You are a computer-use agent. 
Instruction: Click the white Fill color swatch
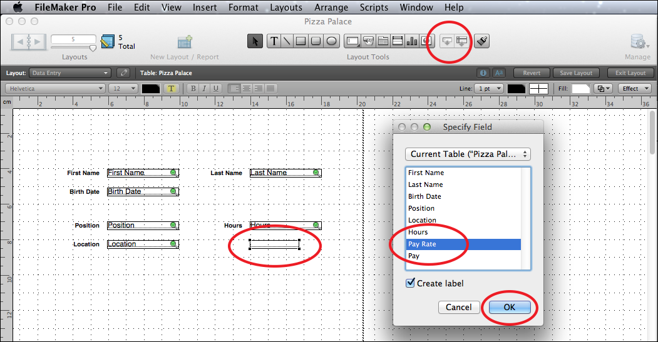(x=581, y=88)
